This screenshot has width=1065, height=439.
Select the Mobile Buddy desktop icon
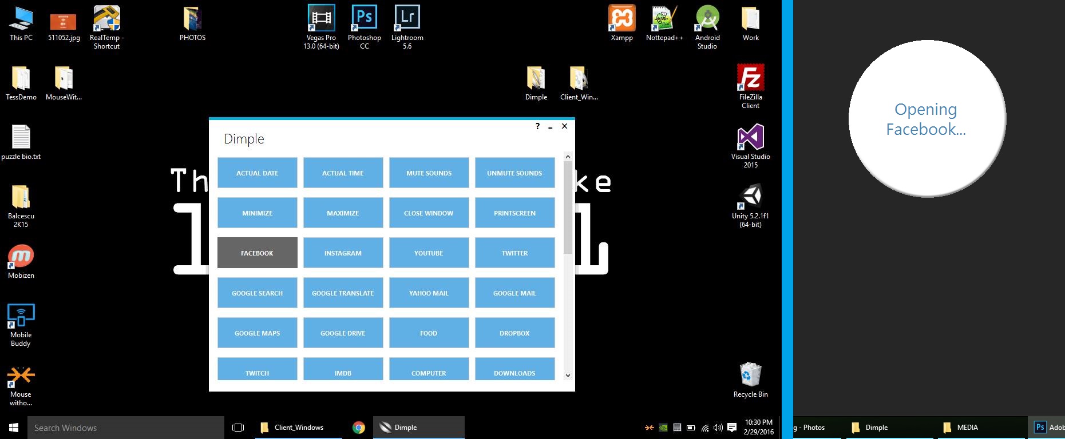click(x=21, y=325)
